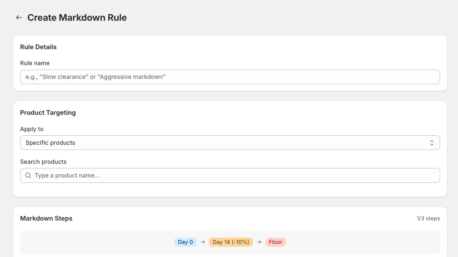
Task: Open the 'Specific products' dropdown
Action: (229, 142)
